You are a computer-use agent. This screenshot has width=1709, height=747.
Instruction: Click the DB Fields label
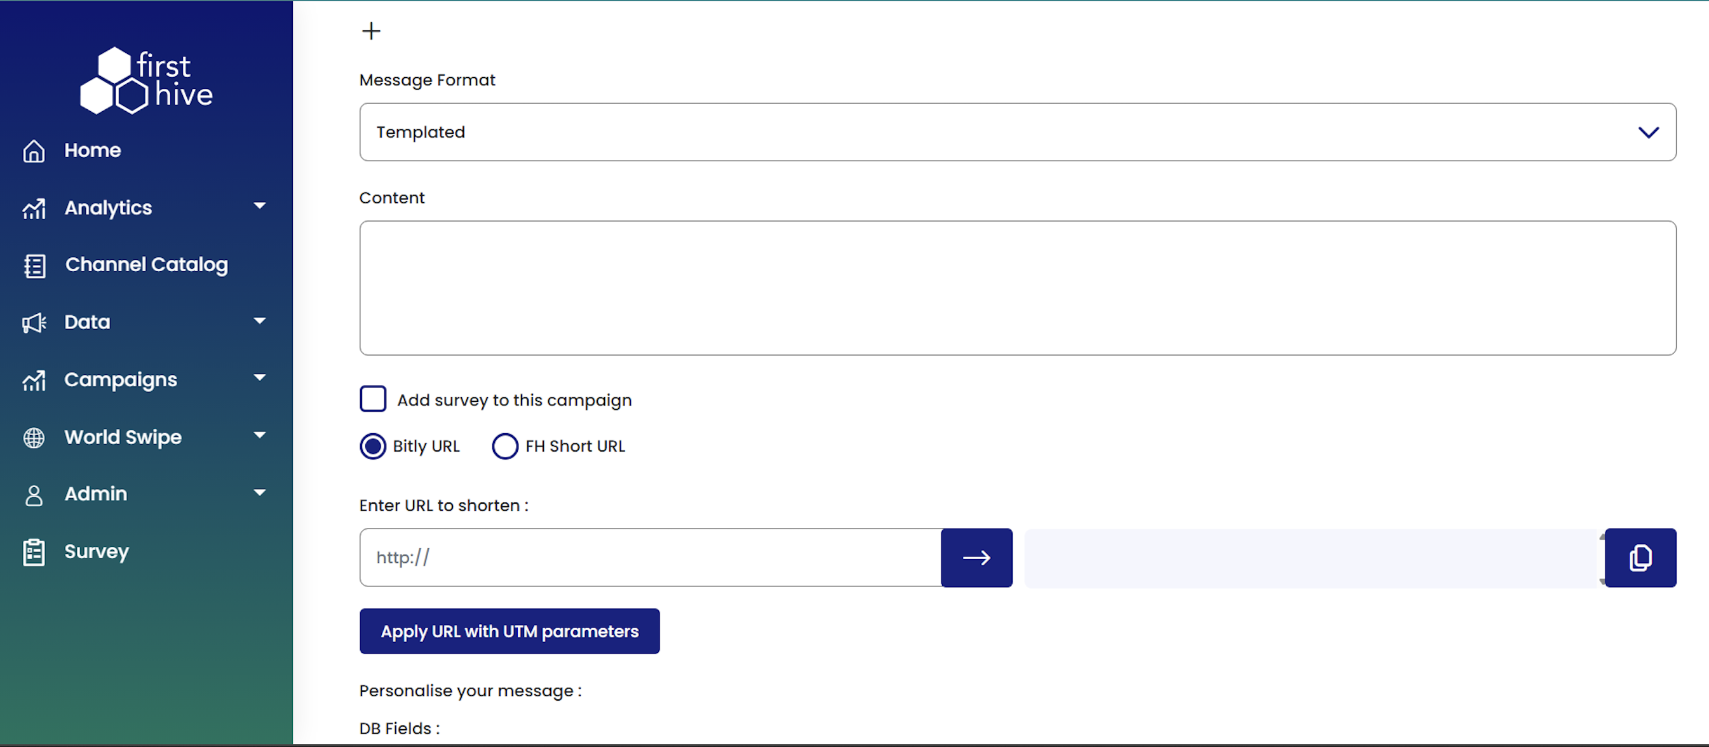(400, 729)
